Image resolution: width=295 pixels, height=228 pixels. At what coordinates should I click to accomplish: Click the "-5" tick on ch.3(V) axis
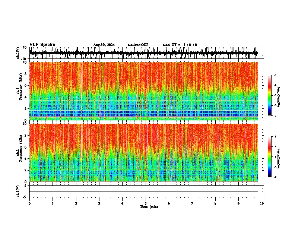click(x=25, y=197)
